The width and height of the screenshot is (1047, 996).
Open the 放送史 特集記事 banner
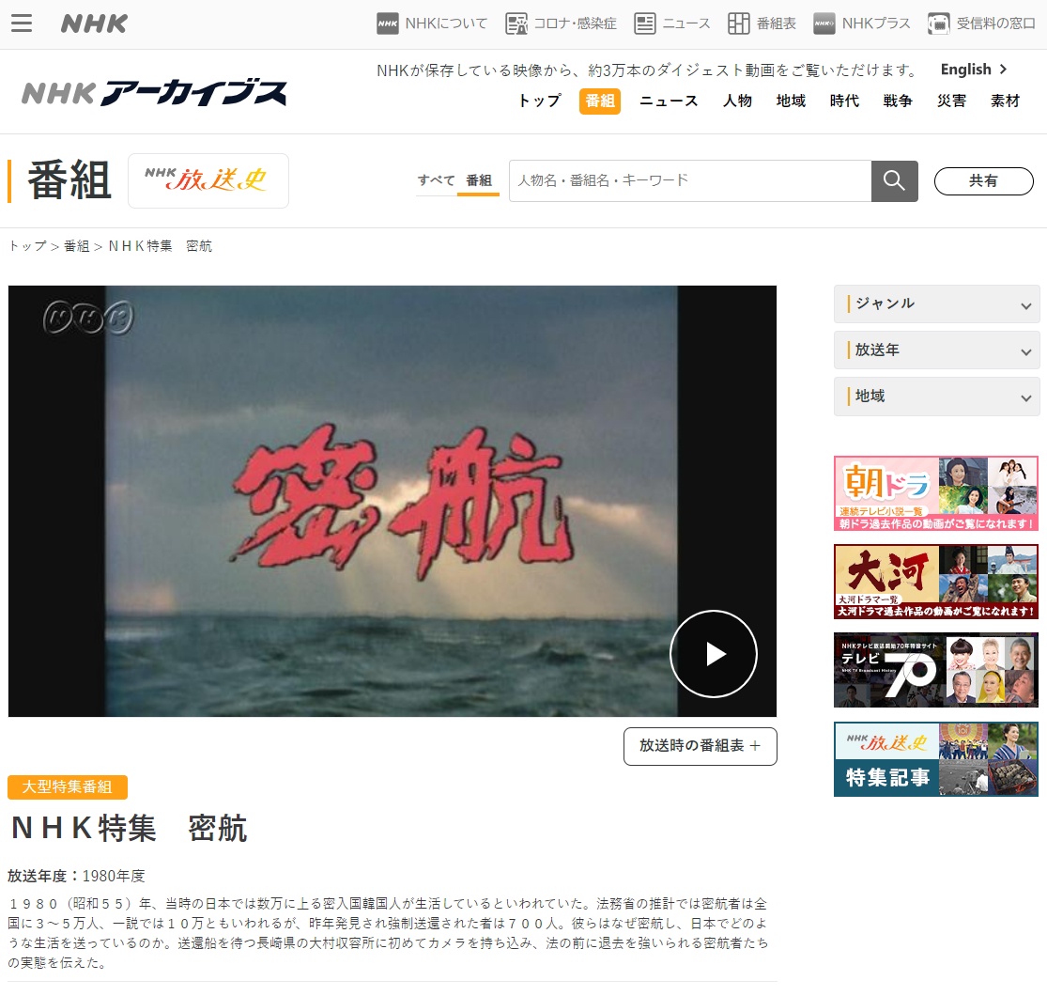click(936, 759)
